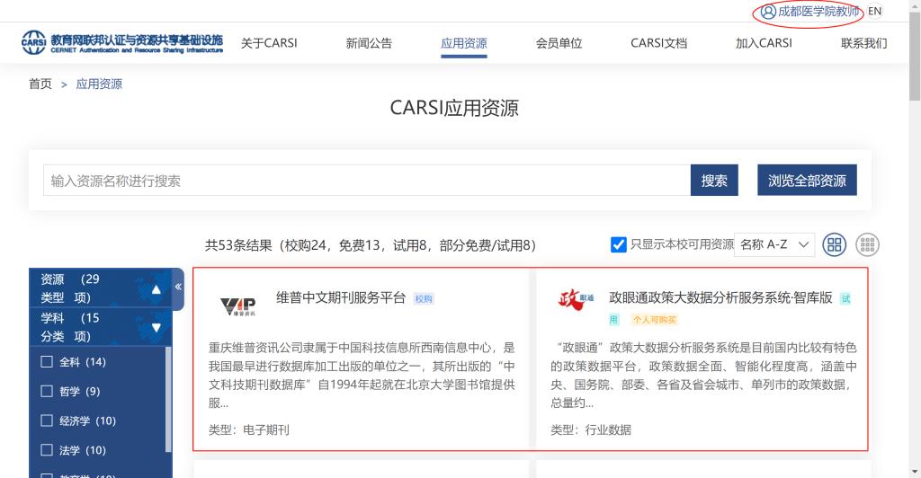Switch to the compact grid view icon
921x478 pixels.
(x=868, y=244)
